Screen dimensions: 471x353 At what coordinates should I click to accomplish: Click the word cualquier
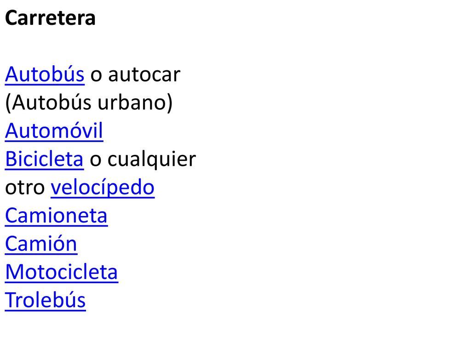point(152,159)
